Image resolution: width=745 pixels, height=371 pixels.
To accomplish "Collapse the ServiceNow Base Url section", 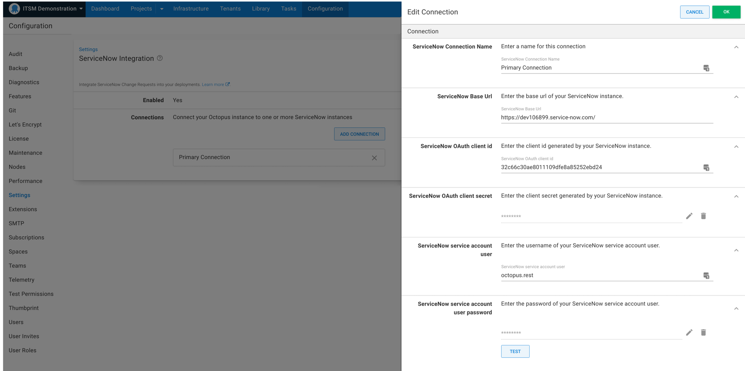I will (736, 96).
